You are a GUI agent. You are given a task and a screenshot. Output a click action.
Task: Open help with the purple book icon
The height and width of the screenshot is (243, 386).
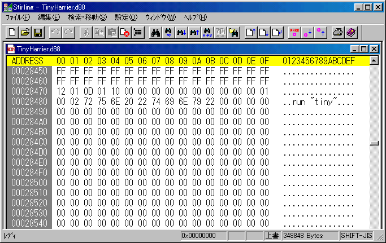point(351,33)
